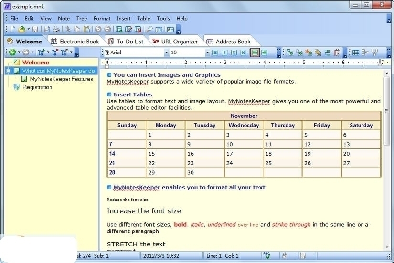Toggle align left
The height and width of the screenshot is (263, 394).
(255, 53)
